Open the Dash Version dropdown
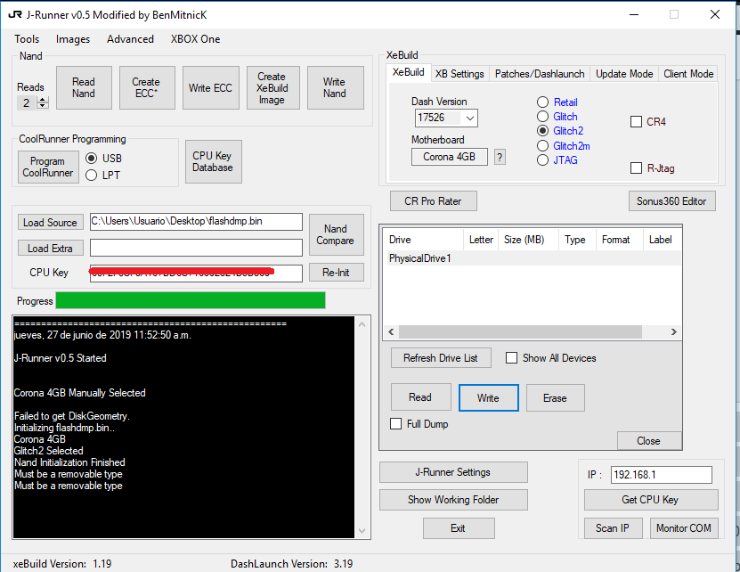The width and height of the screenshot is (740, 572). tap(469, 118)
